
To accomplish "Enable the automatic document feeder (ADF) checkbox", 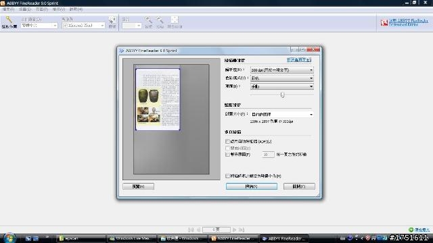I will (227, 141).
